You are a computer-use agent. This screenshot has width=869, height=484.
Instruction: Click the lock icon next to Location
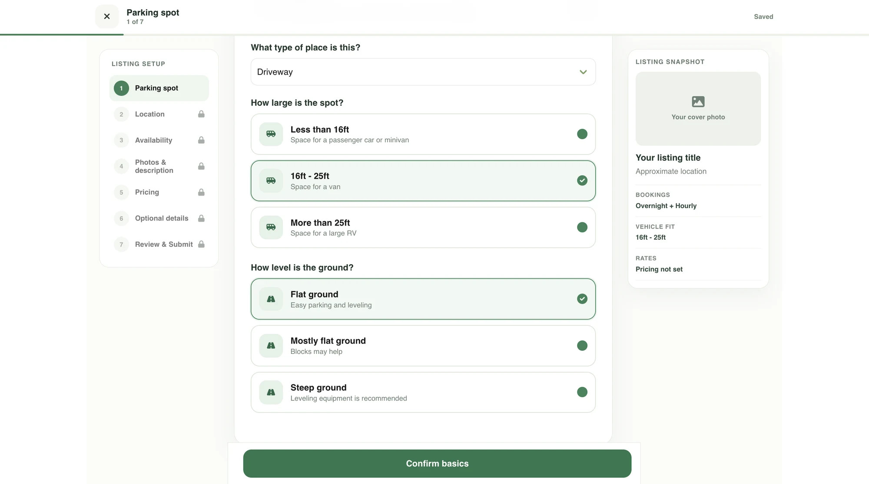pos(201,114)
